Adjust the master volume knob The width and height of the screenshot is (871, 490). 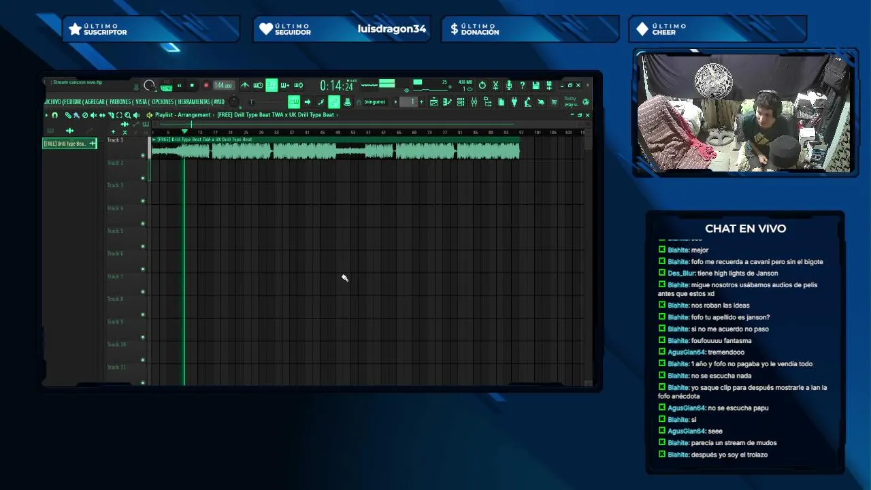pyautogui.click(x=149, y=85)
